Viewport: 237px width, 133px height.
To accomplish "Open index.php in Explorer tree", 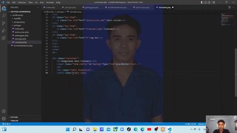I will (x=19, y=29).
